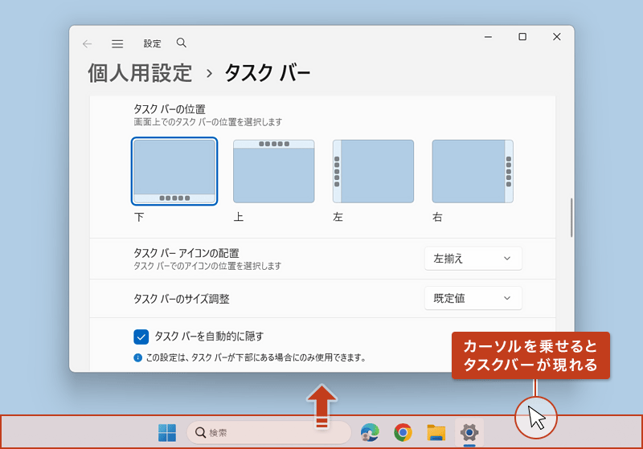Click 個人用設定 in the breadcrumb
Image resolution: width=643 pixels, height=449 pixels.
[x=140, y=73]
